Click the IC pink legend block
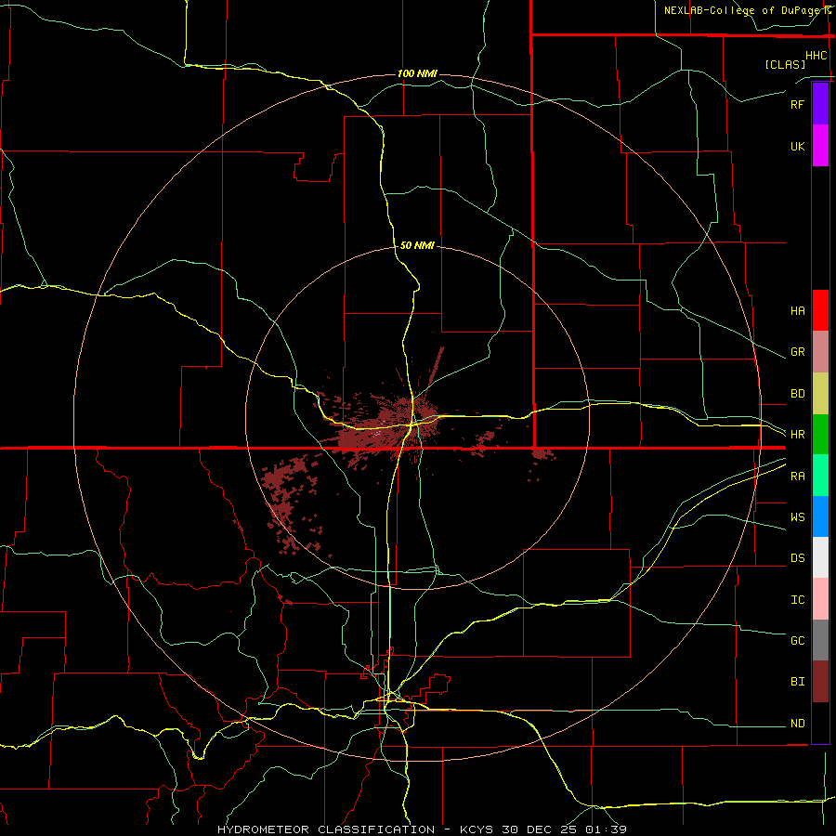 (820, 599)
